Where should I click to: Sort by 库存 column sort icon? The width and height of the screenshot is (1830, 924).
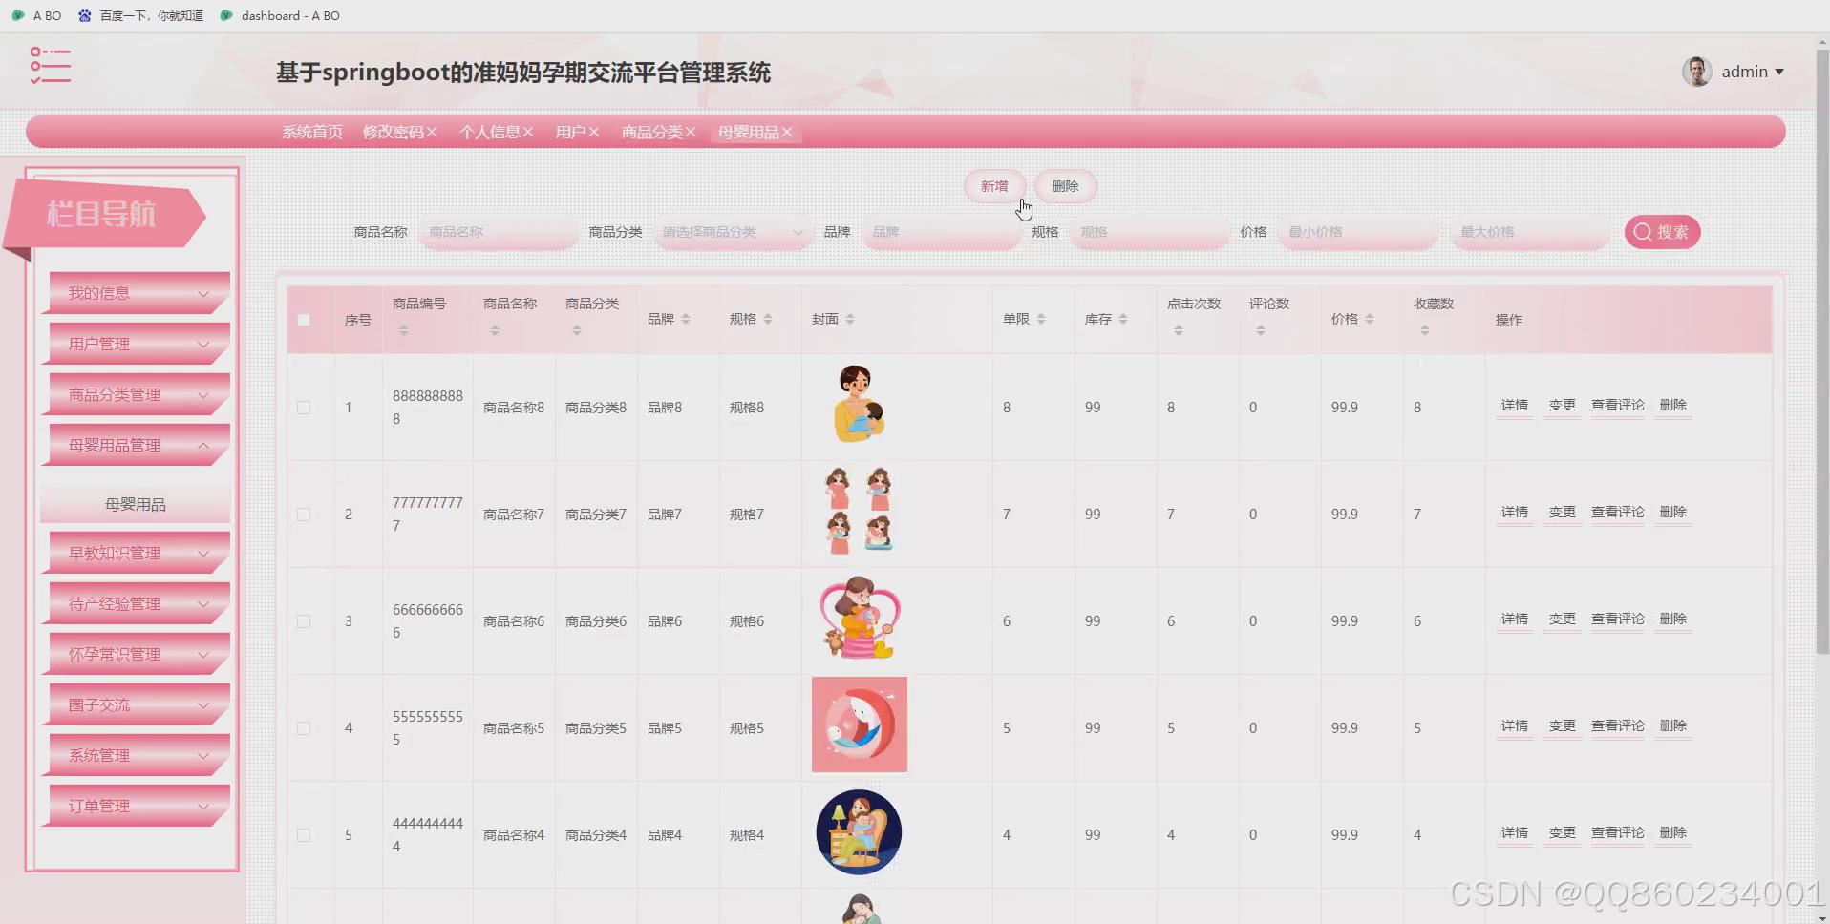tap(1123, 319)
